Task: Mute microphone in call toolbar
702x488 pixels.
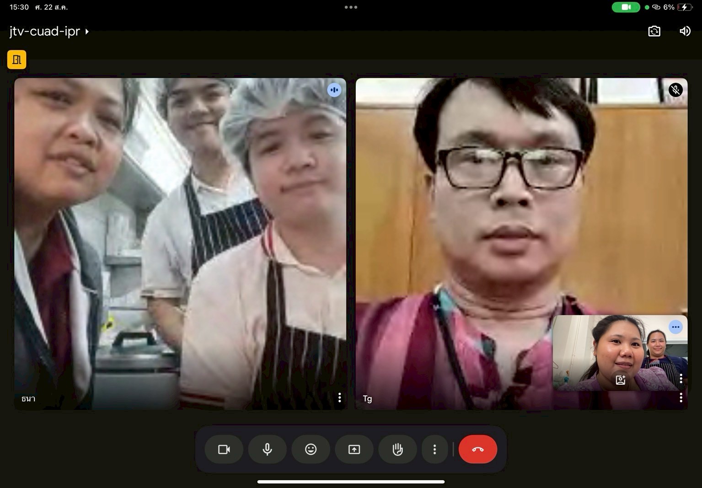Action: [x=268, y=449]
